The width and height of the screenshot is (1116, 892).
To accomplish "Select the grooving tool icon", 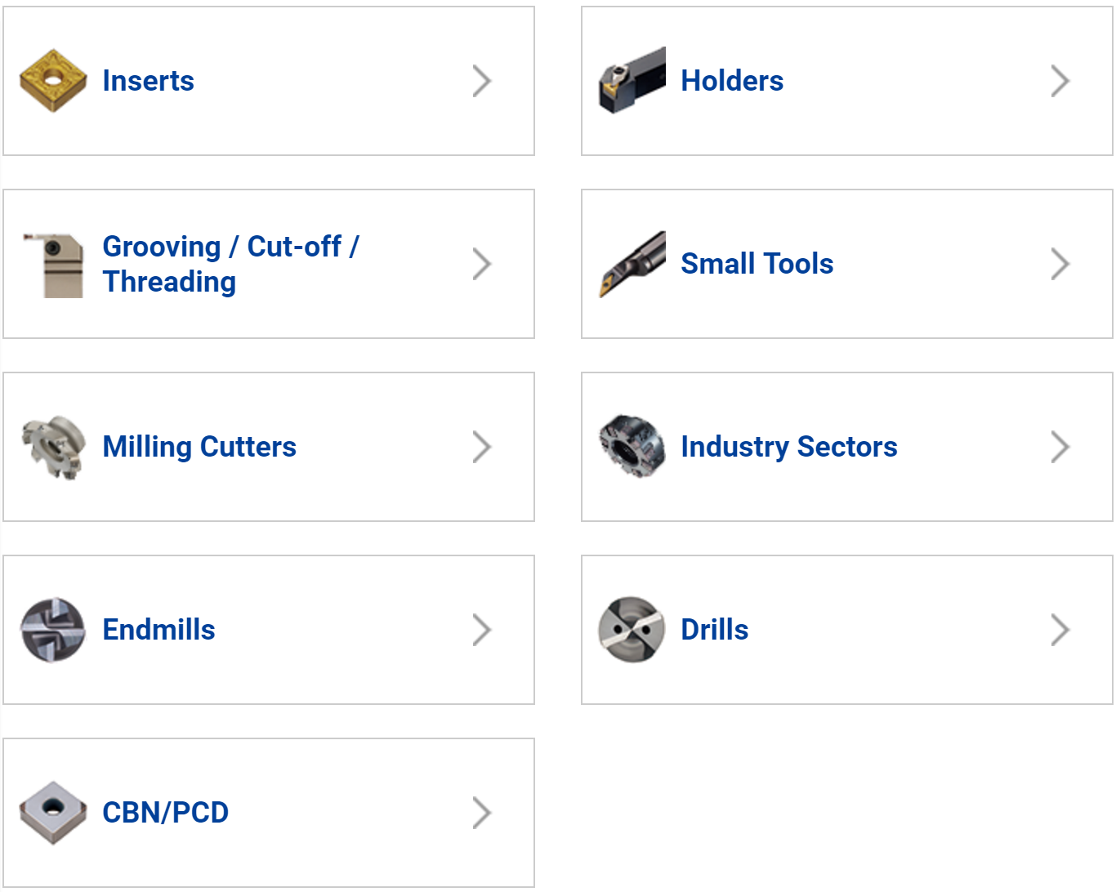I will pyautogui.click(x=53, y=265).
